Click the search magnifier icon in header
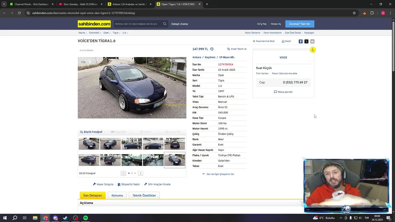Image resolution: width=395 pixels, height=222 pixels. click(x=165, y=24)
